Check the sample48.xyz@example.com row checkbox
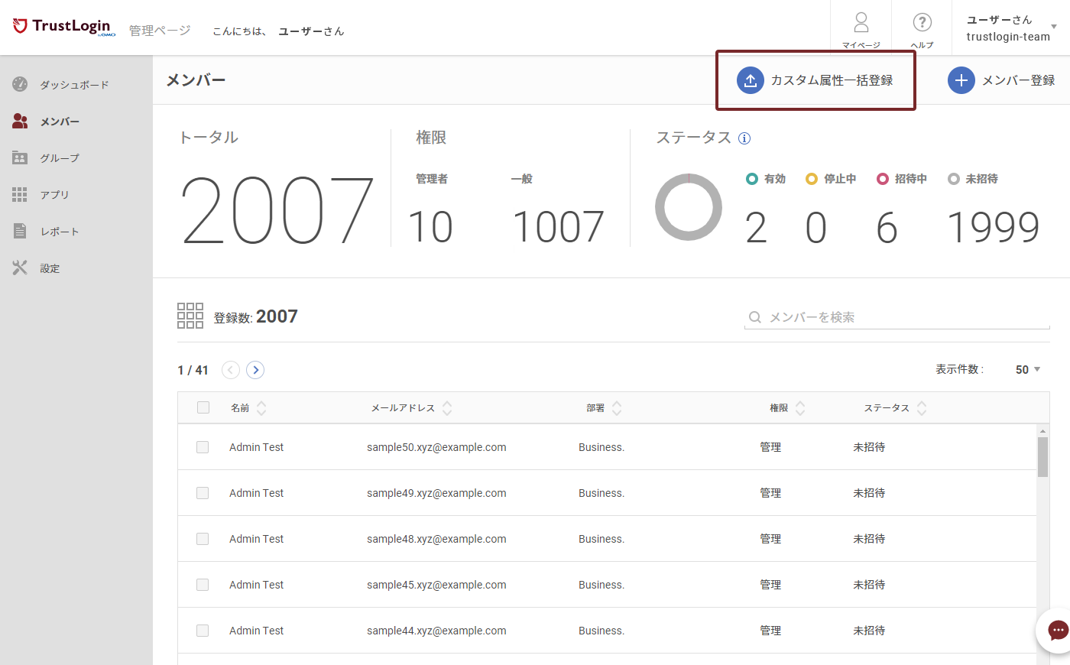The width and height of the screenshot is (1070, 665). 203,539
